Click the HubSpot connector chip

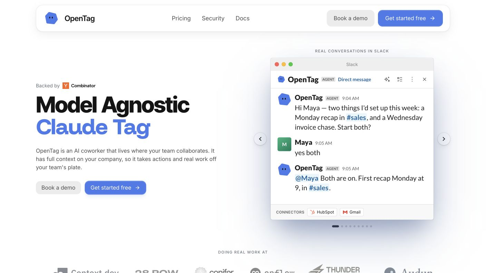pyautogui.click(x=322, y=212)
